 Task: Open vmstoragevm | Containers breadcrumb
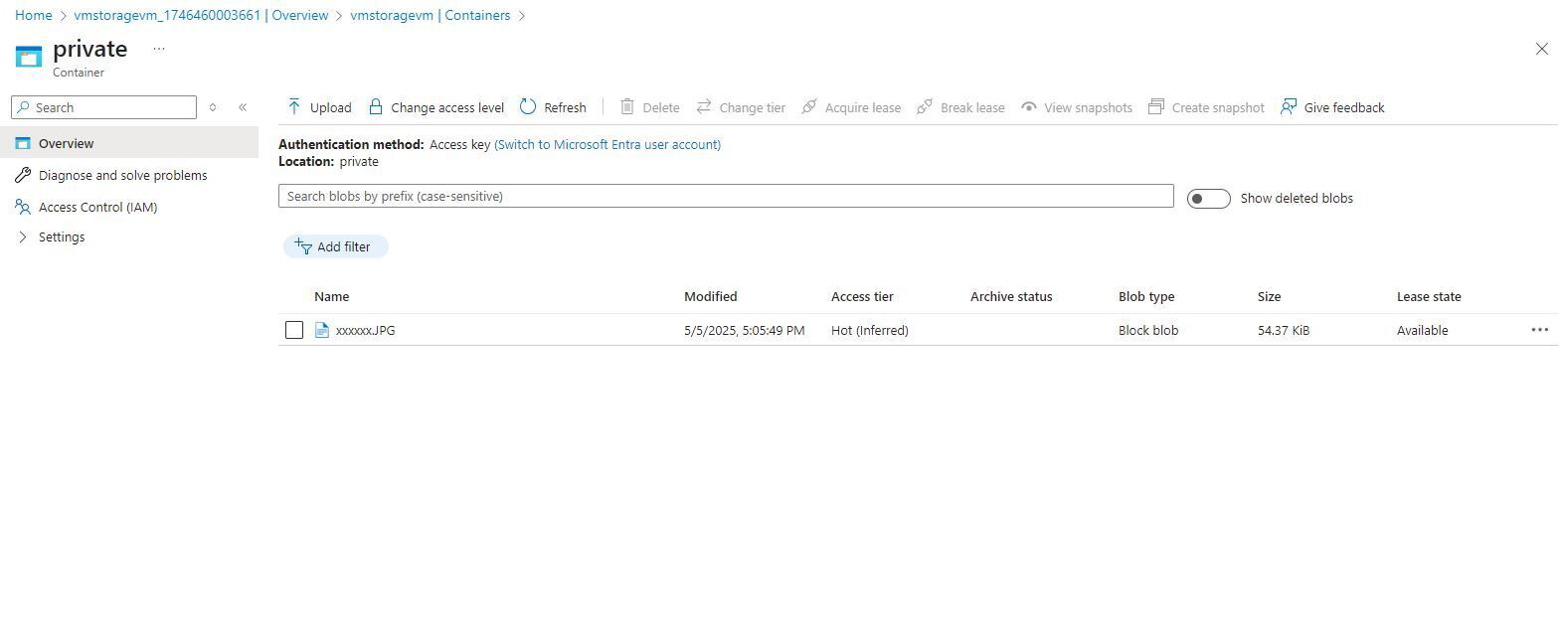click(x=430, y=15)
